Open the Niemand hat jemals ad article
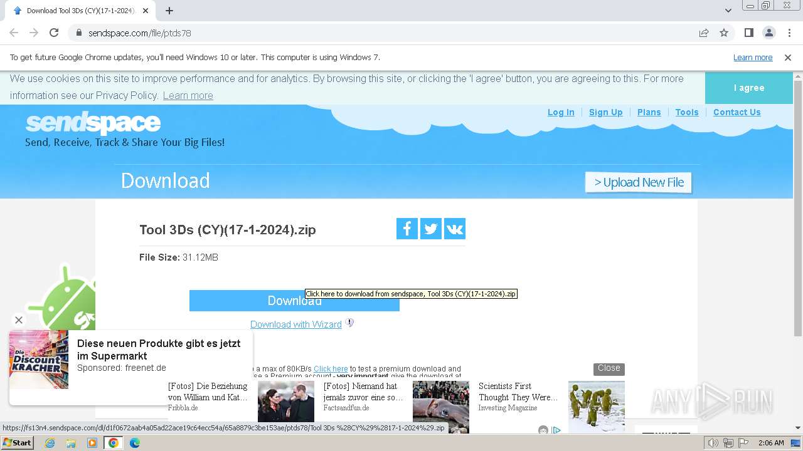The width and height of the screenshot is (803, 451). coord(363,391)
